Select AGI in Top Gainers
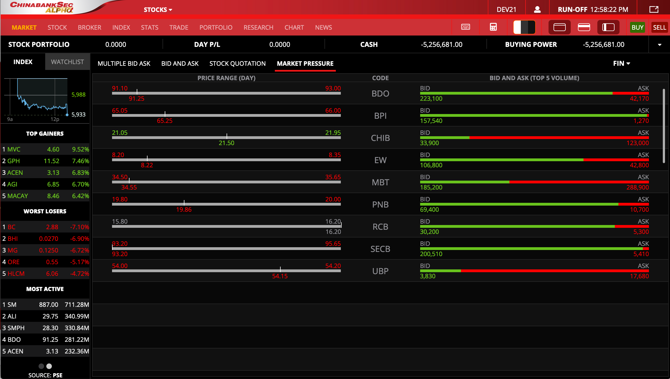 [x=45, y=184]
